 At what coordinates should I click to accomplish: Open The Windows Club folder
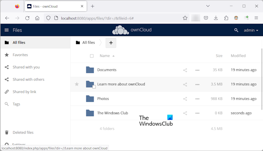[x=113, y=113]
